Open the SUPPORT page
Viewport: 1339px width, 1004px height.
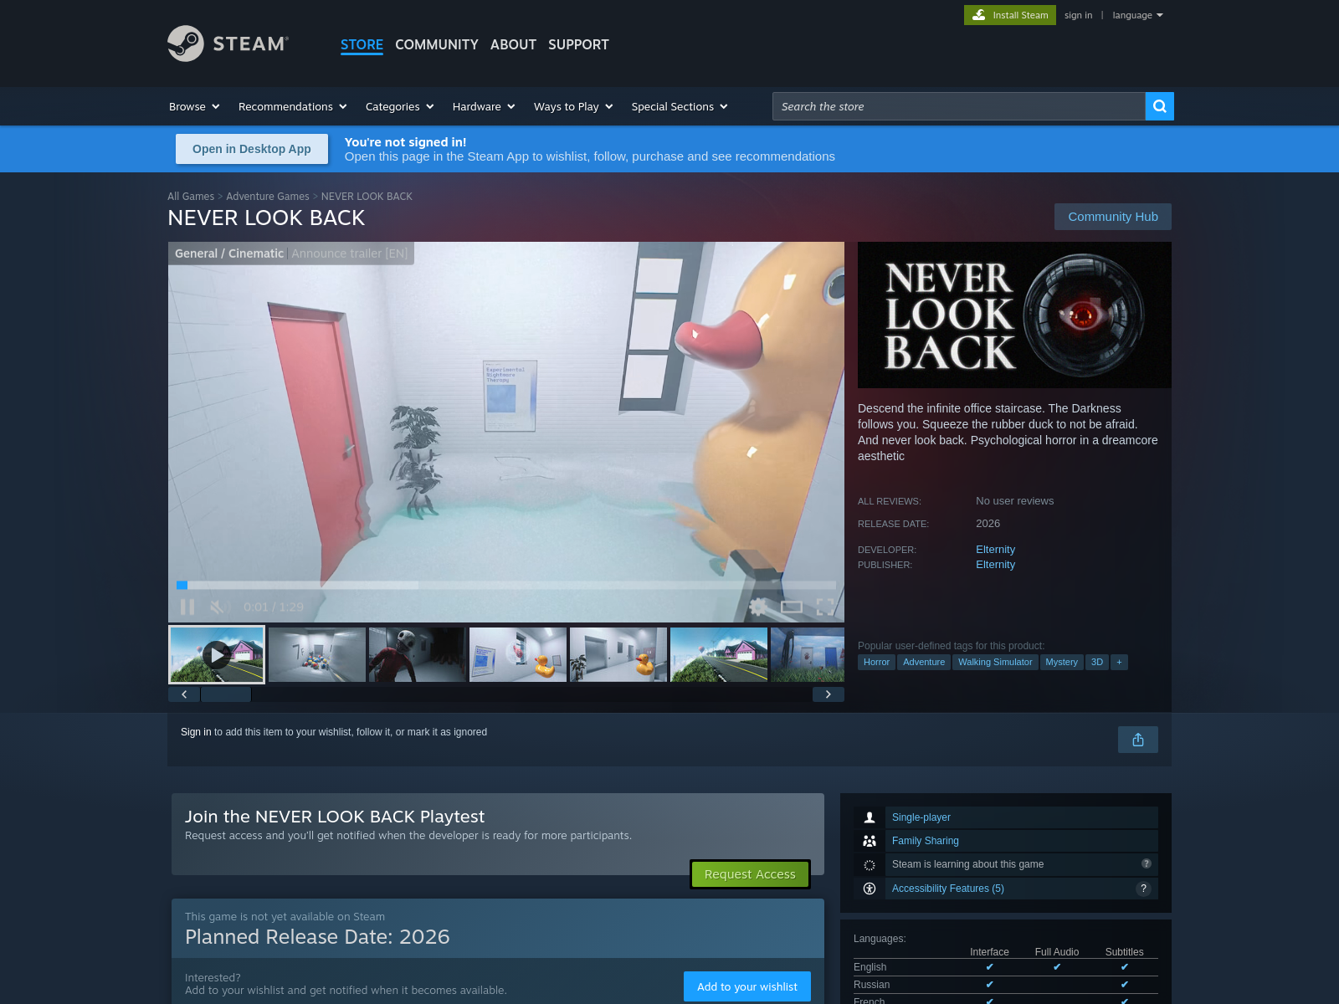[x=578, y=44]
